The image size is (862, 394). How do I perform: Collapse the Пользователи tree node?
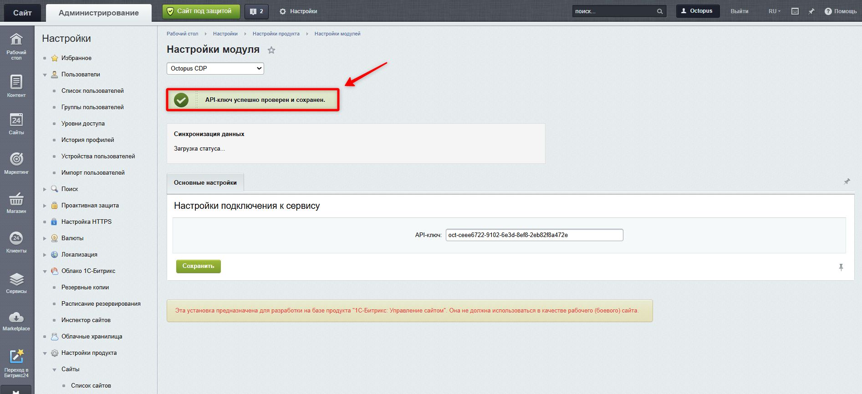(x=45, y=75)
